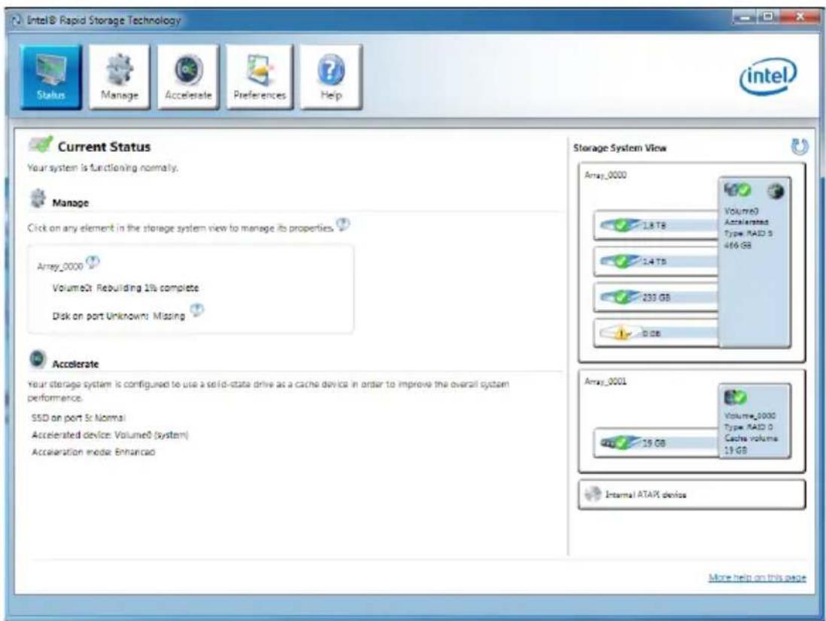Click help icon beside 'Missing' disk status
Screen dimensions: 826x621
pyautogui.click(x=197, y=310)
